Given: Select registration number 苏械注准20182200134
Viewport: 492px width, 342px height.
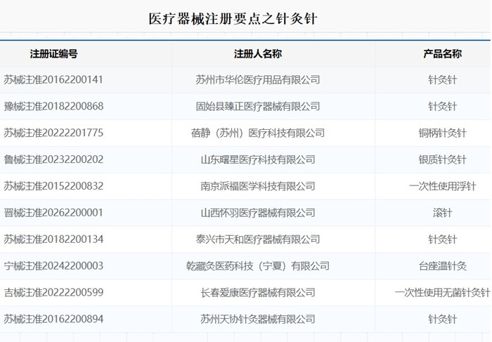Looking at the screenshot, I should 53,239.
